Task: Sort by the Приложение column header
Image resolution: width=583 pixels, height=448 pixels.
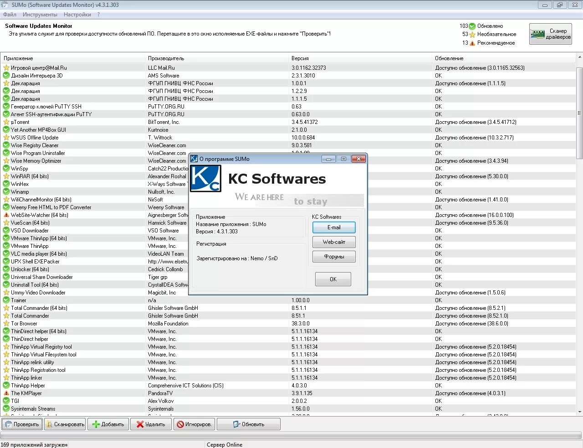Action: [73, 58]
